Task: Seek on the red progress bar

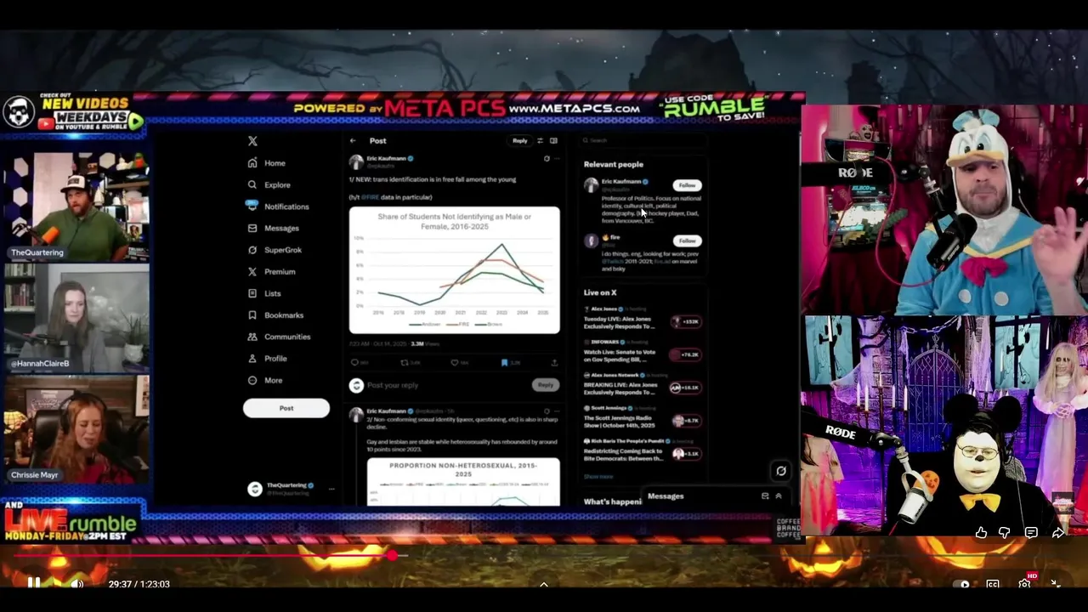Action: (x=544, y=556)
